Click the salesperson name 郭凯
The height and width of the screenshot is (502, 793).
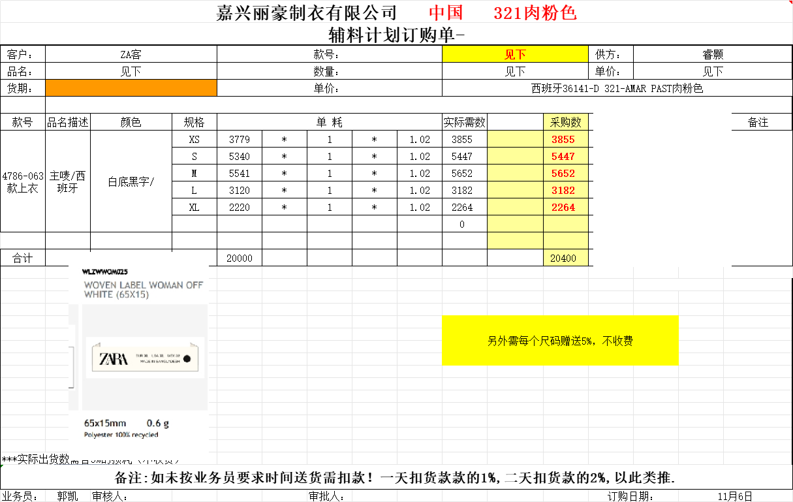(67, 497)
